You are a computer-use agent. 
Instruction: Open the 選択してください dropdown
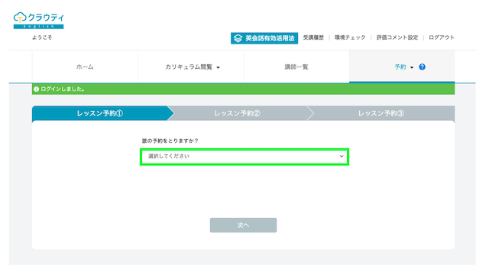pyautogui.click(x=244, y=157)
